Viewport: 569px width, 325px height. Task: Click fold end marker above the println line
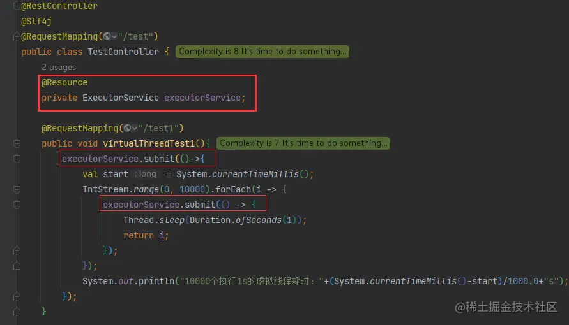17,266
